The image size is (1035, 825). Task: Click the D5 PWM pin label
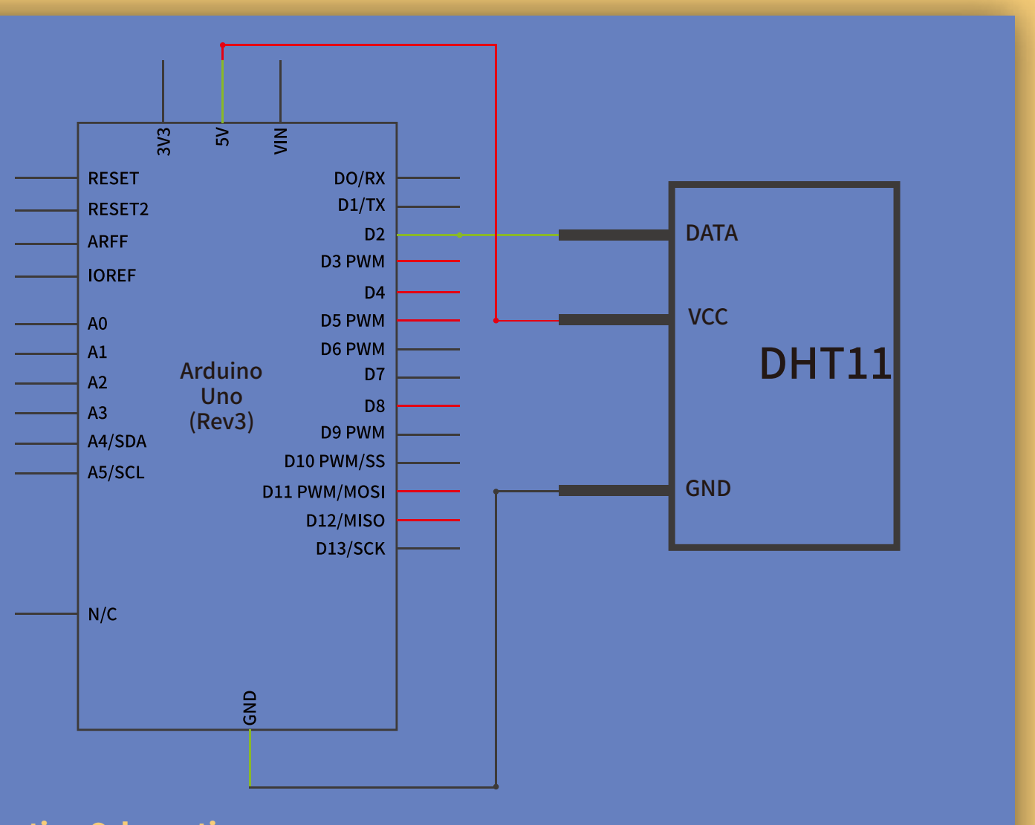click(353, 321)
